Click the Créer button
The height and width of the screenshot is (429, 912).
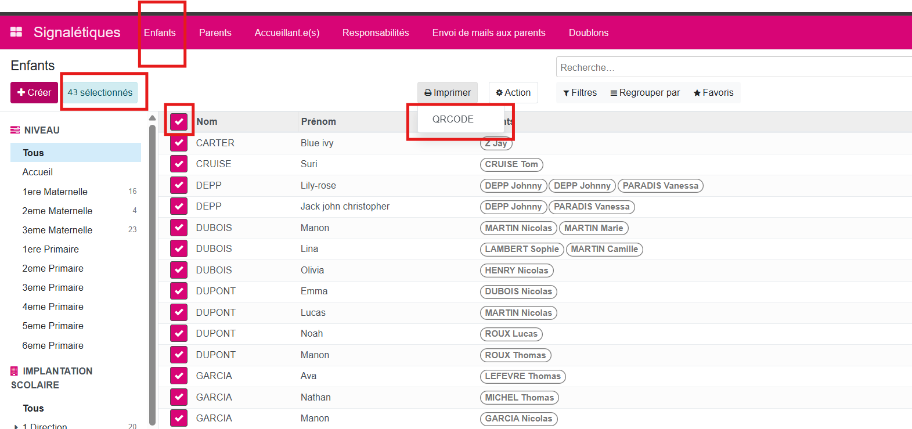tap(34, 93)
